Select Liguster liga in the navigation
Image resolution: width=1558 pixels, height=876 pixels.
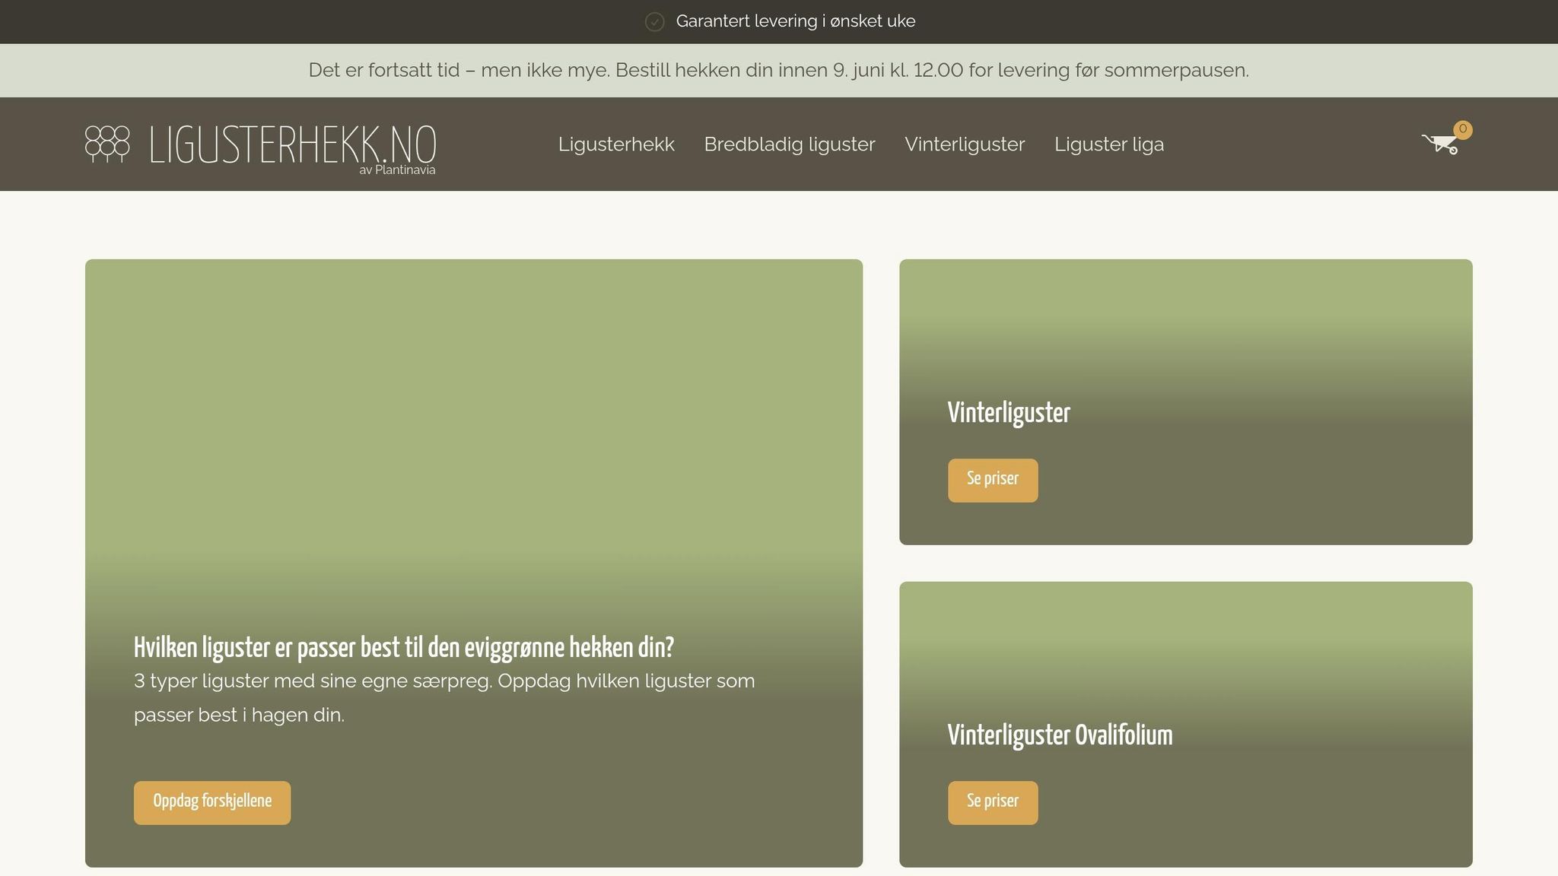[x=1109, y=144]
